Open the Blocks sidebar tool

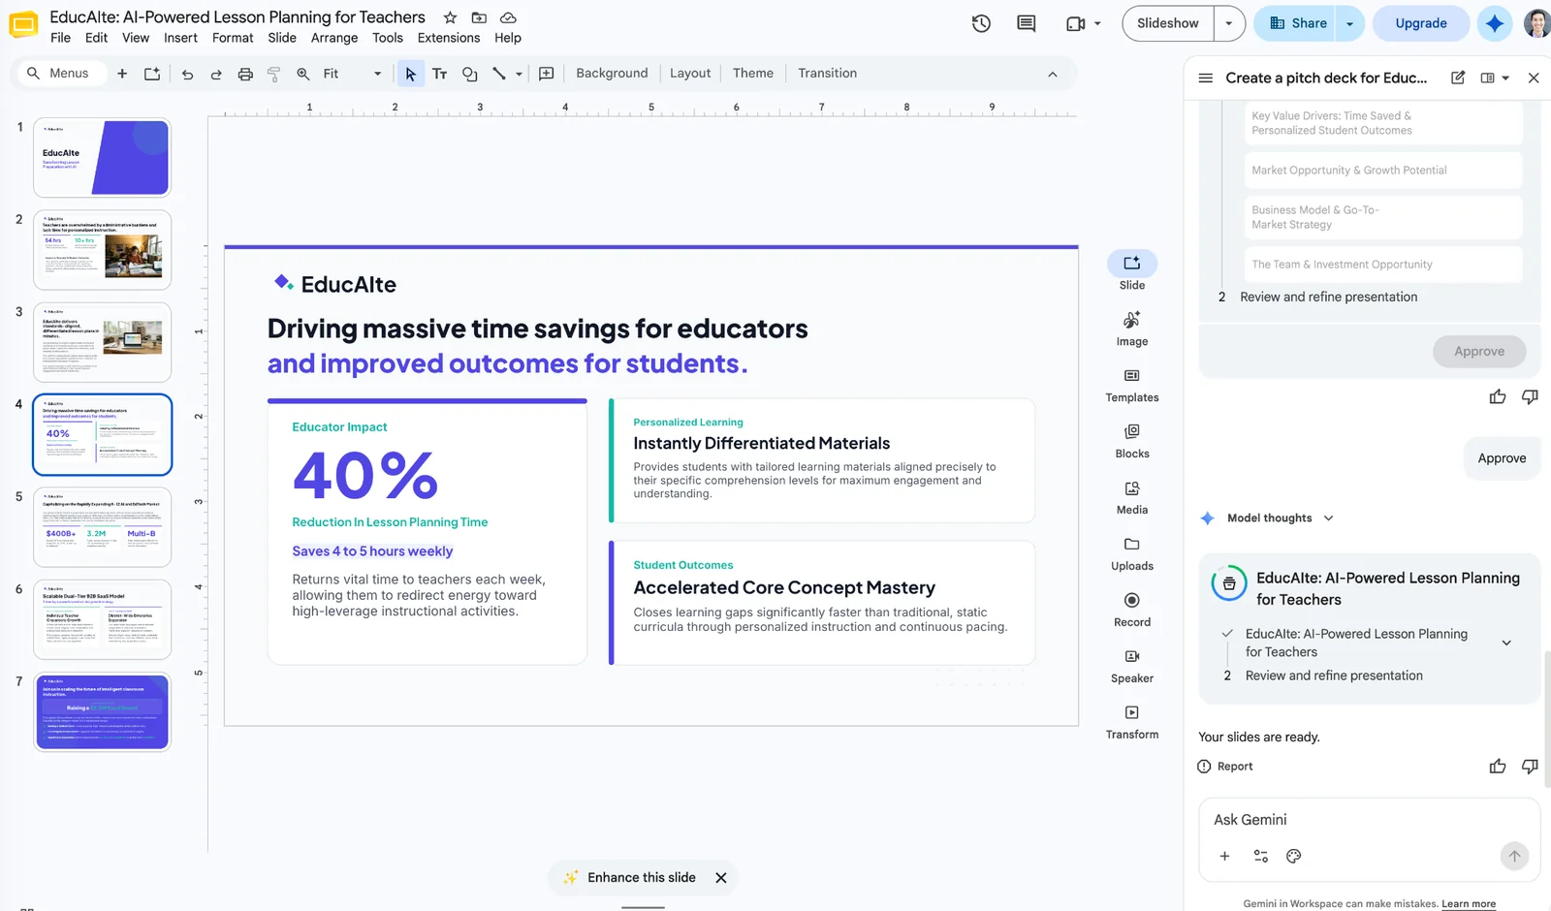click(1132, 441)
